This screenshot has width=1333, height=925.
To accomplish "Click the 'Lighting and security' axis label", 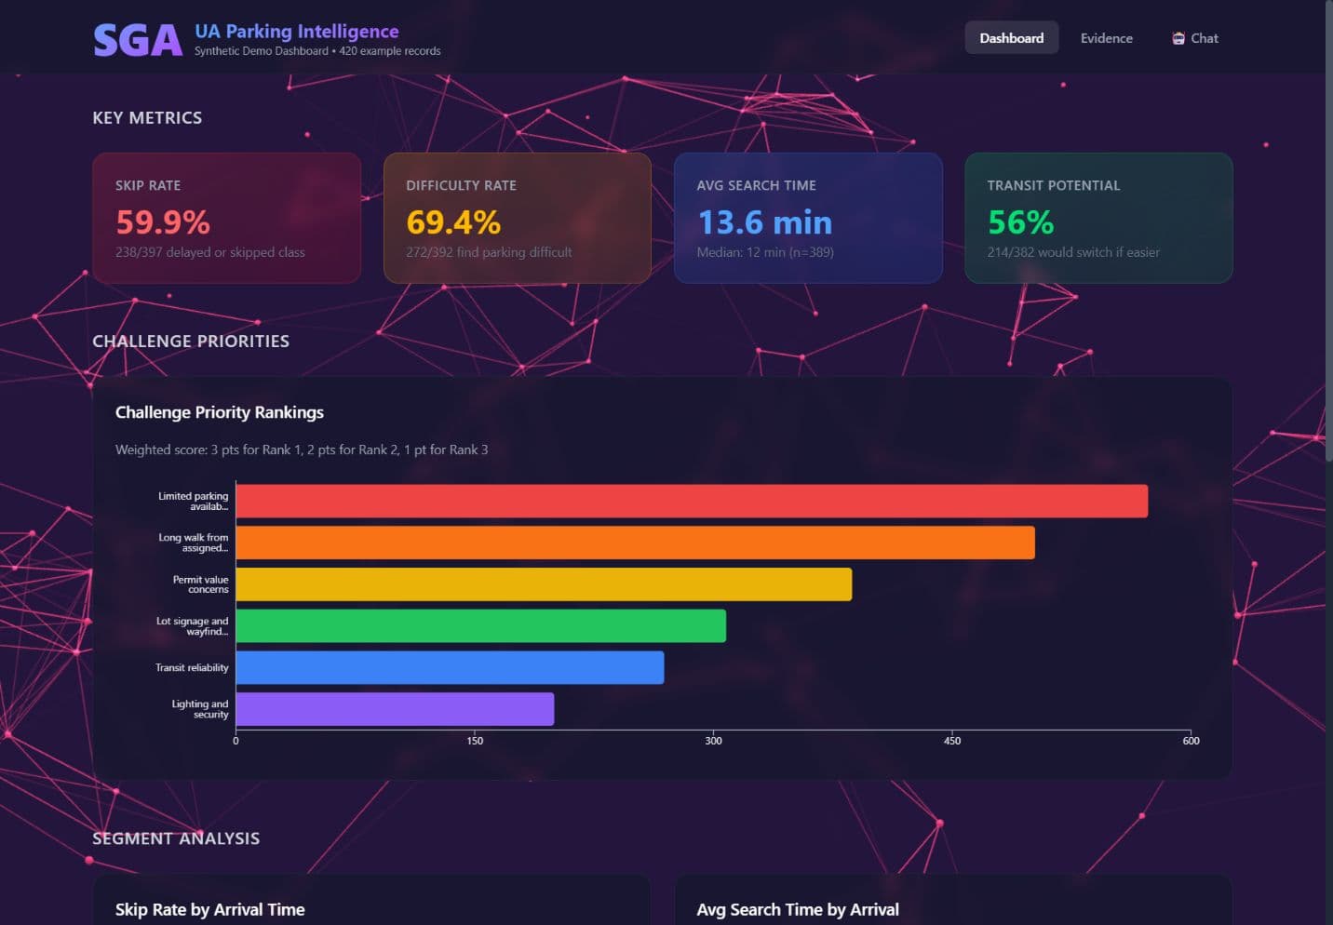I will pyautogui.click(x=200, y=709).
